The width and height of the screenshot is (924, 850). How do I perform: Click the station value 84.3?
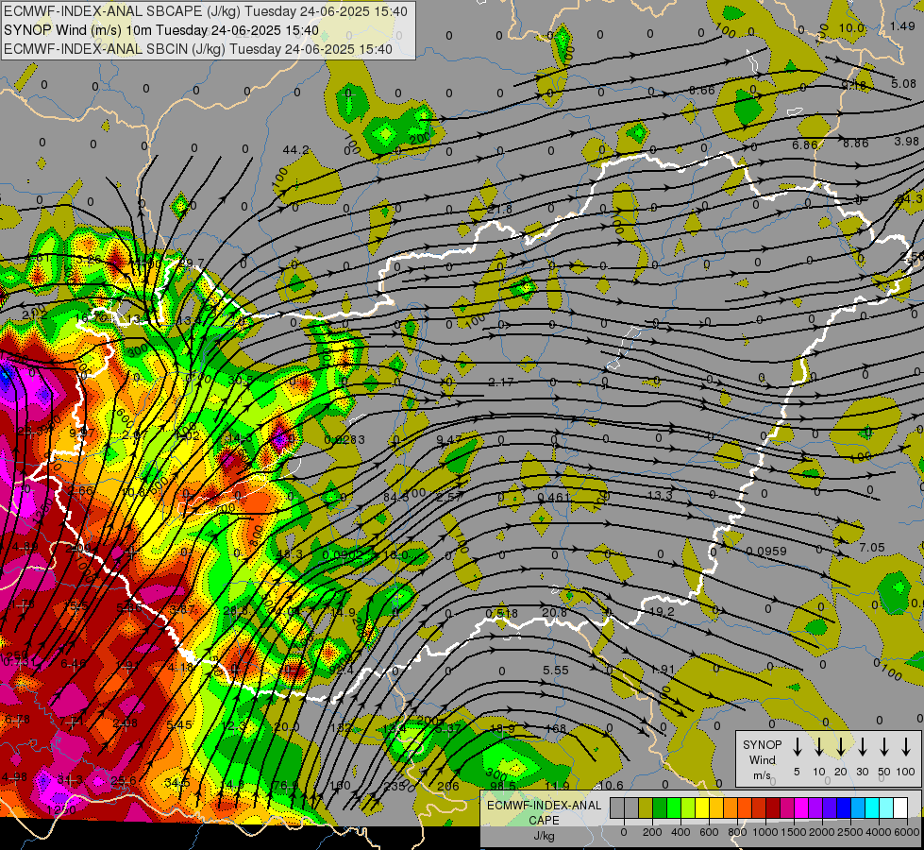pos(396,498)
